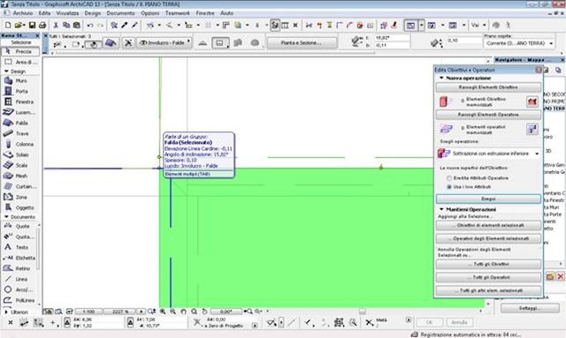
Task: Open the Teamwork menu
Action: [x=178, y=13]
